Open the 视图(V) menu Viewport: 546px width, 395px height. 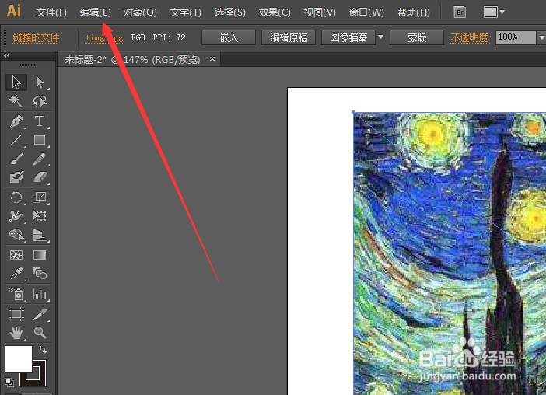click(320, 12)
